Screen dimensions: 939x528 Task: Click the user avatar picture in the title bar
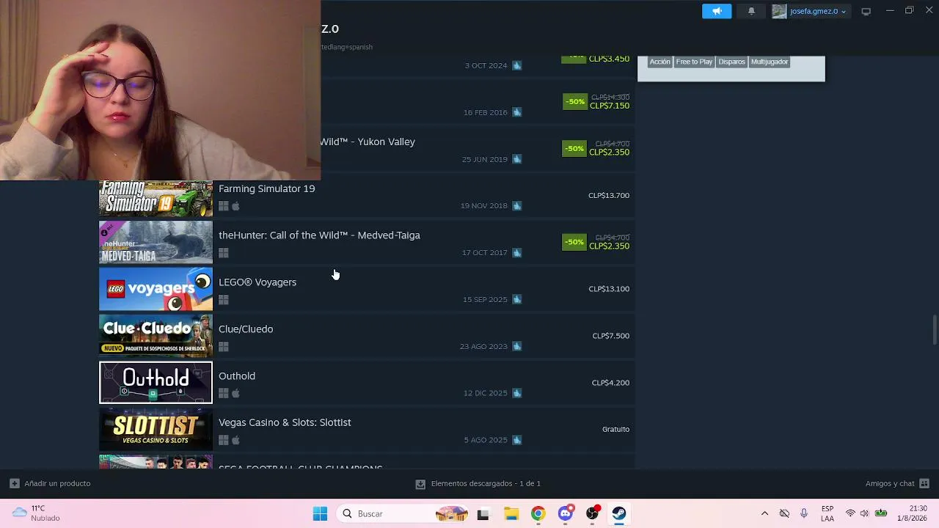pyautogui.click(x=779, y=11)
